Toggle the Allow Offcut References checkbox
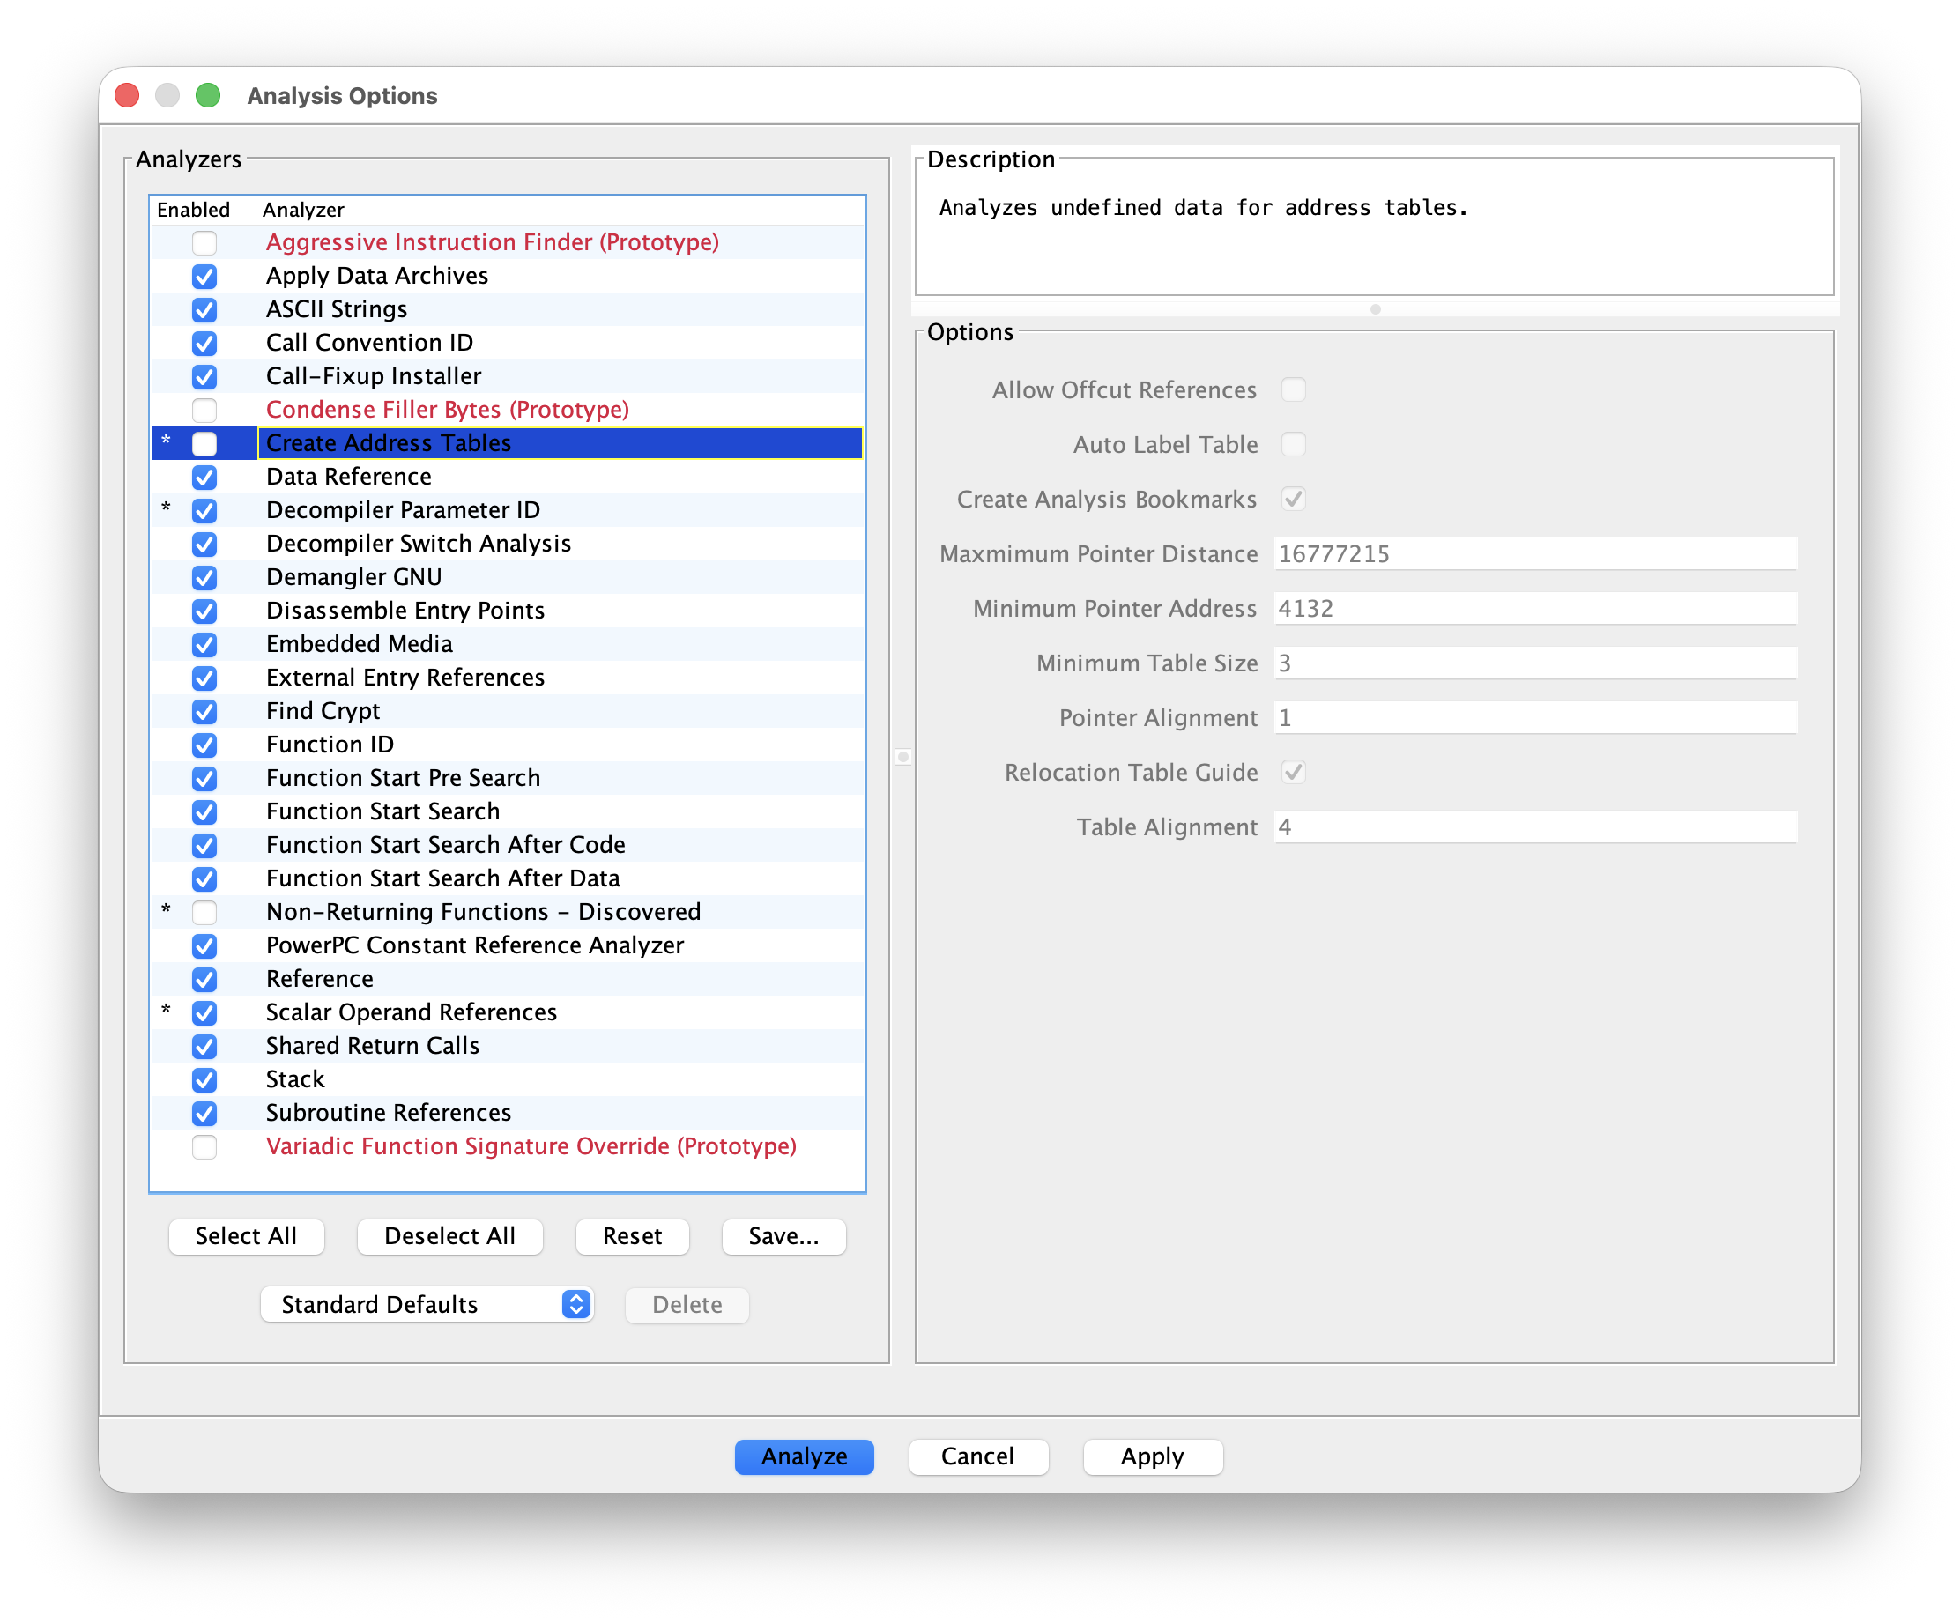 [1293, 390]
